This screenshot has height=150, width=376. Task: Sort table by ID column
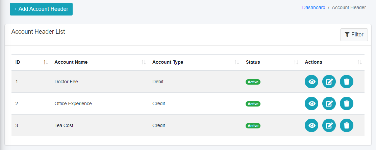tap(46, 62)
